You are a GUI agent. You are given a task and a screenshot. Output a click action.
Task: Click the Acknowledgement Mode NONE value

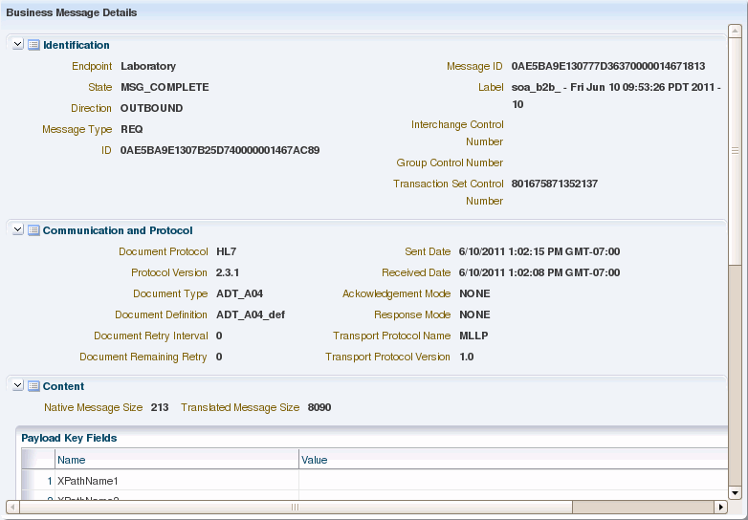pyautogui.click(x=474, y=293)
